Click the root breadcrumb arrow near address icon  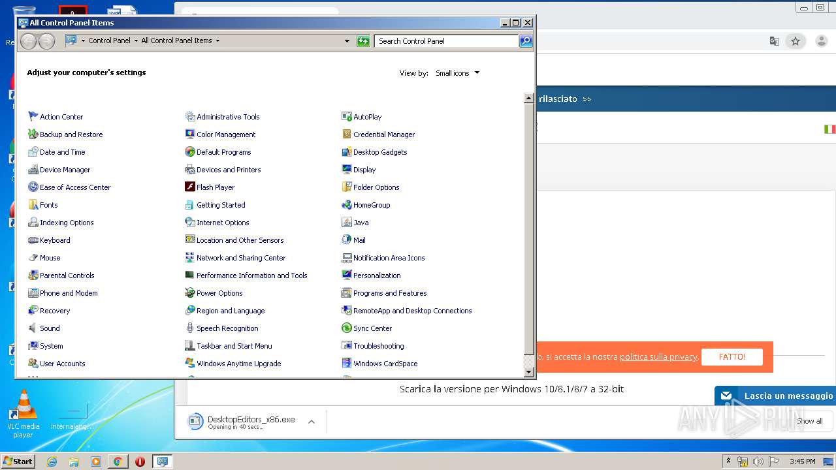pos(83,40)
